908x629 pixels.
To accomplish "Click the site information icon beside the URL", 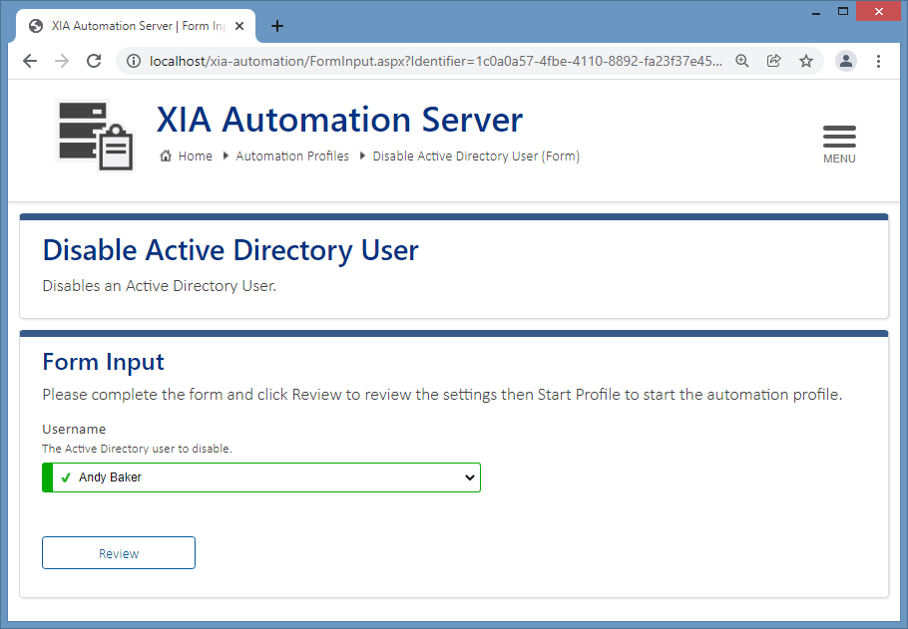I will coord(134,61).
